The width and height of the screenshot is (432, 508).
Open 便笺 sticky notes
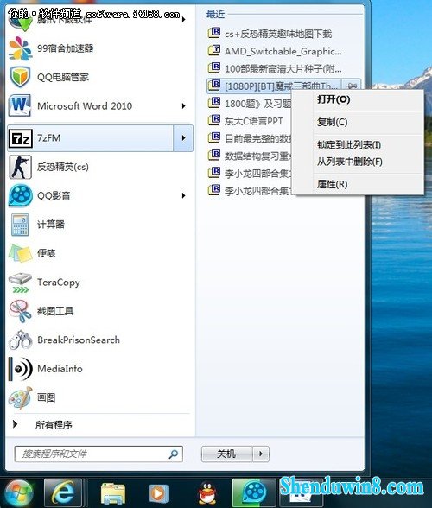tap(100, 253)
